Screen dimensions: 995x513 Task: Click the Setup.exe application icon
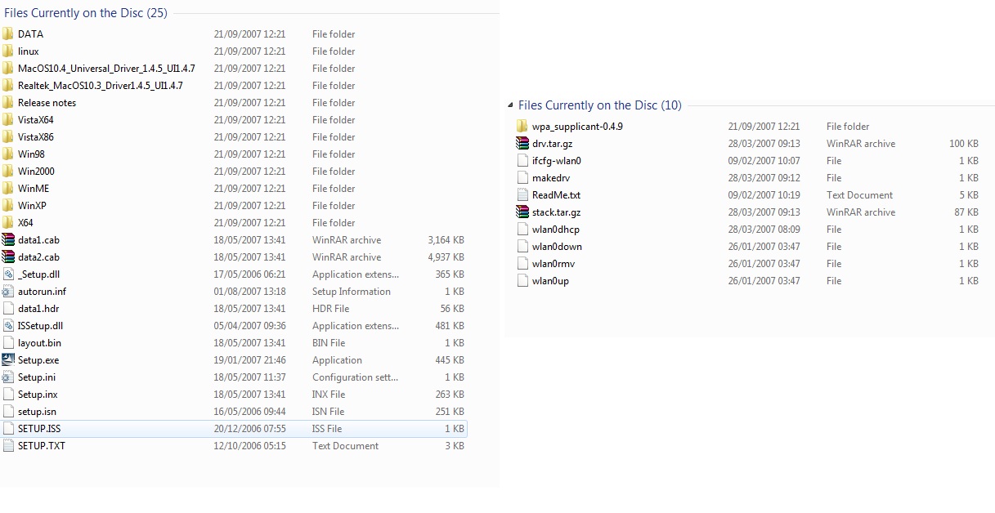[x=8, y=360]
